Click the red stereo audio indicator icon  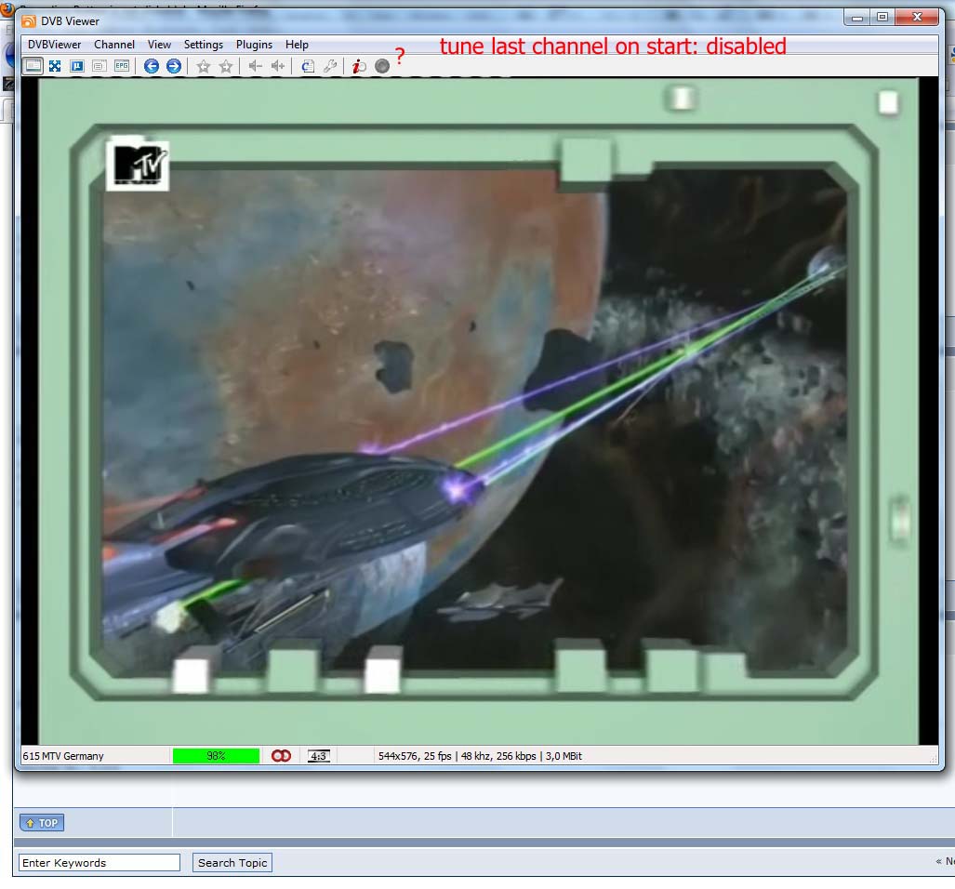[281, 756]
